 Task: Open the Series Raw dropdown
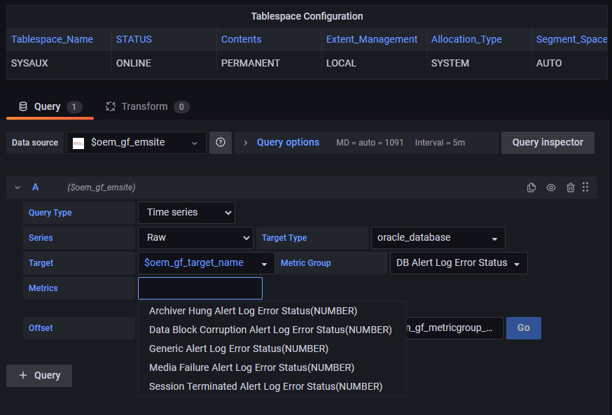[x=195, y=238]
